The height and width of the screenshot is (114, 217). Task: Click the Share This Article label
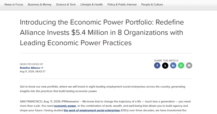point(166,60)
